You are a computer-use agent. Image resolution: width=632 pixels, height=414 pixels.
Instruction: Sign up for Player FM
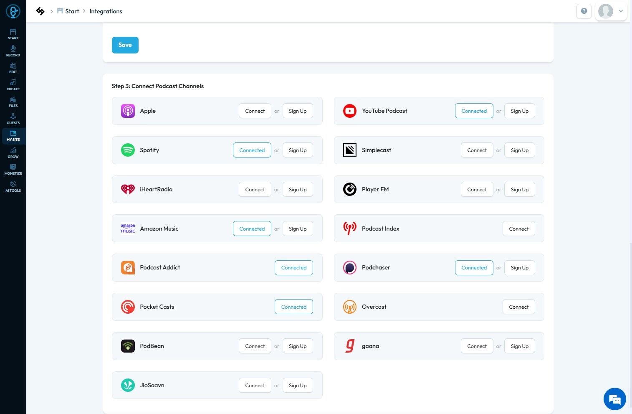[520, 189]
